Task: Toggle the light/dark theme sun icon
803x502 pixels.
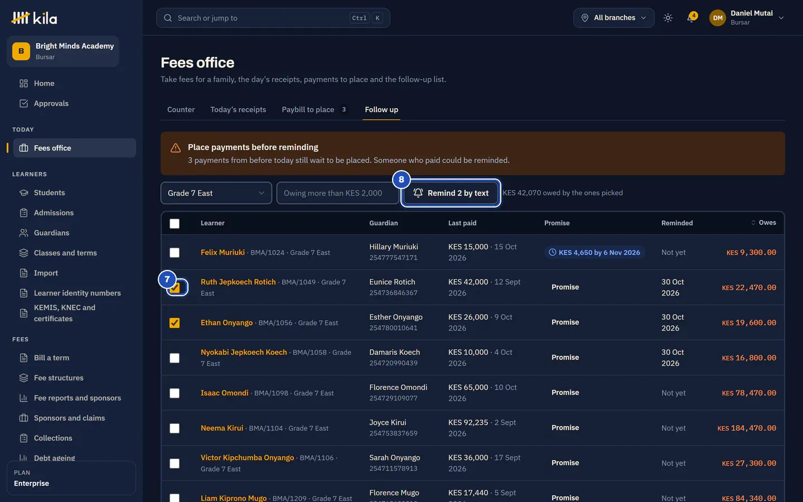Action: [668, 18]
